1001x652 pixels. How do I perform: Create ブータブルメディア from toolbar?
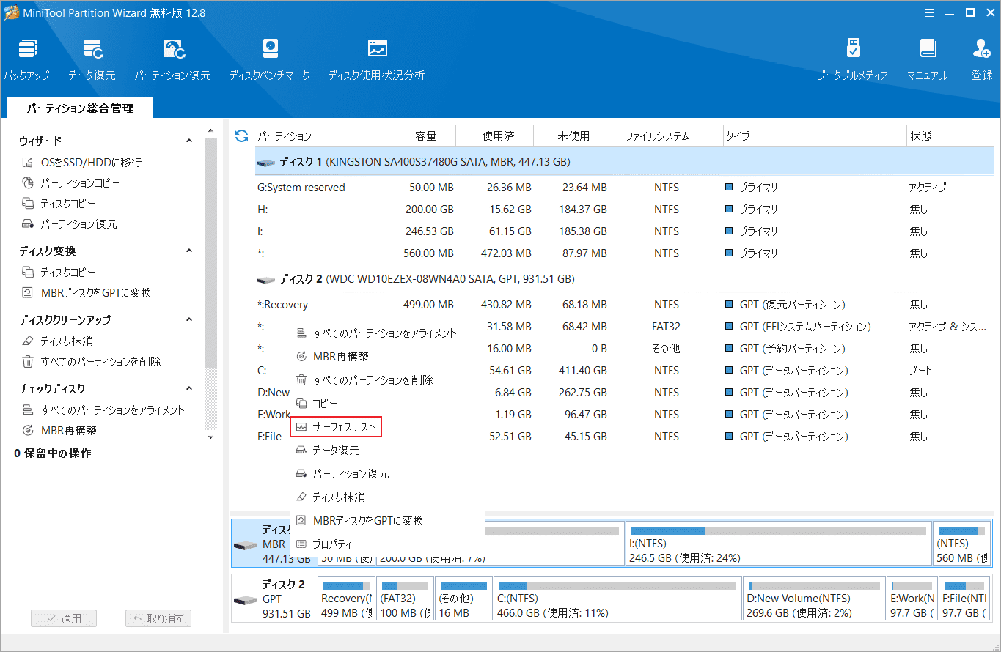(x=853, y=59)
